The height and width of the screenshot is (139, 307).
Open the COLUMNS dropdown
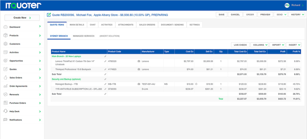pos(259,45)
